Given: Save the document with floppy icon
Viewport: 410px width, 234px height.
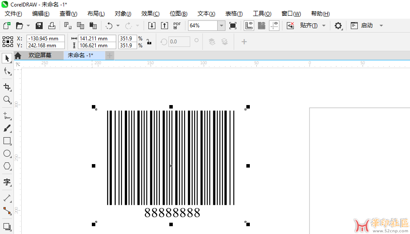Looking at the screenshot, I should click(39, 26).
